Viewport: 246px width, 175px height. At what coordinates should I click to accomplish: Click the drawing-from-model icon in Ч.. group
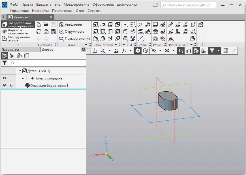[200, 25]
